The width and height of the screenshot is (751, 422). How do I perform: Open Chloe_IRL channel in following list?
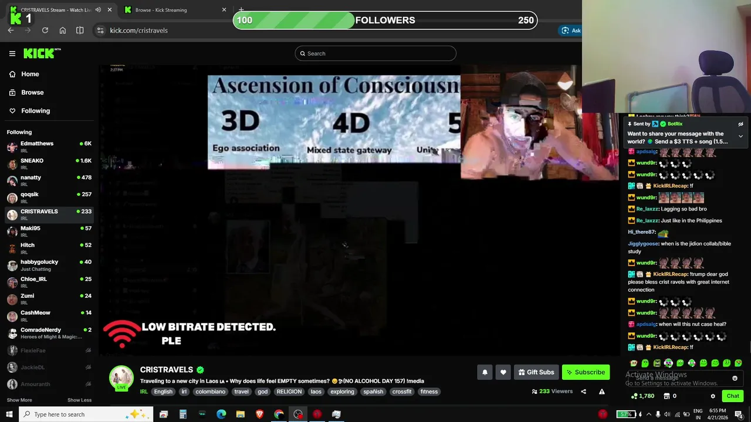pyautogui.click(x=49, y=283)
